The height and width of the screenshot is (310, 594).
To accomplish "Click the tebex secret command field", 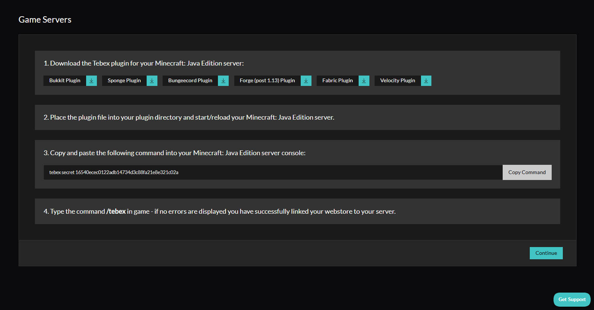I will 273,172.
